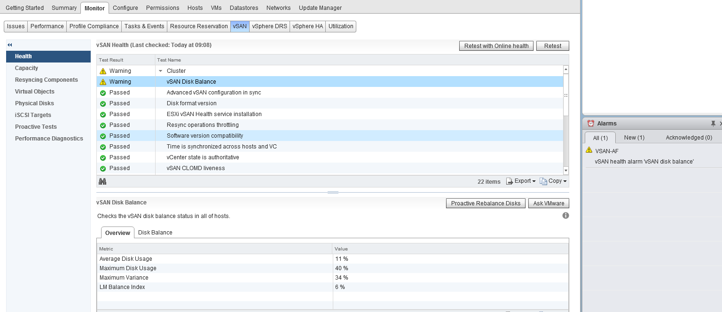Open iSCSI Targets in sidebar
The width and height of the screenshot is (722, 312).
[48, 115]
